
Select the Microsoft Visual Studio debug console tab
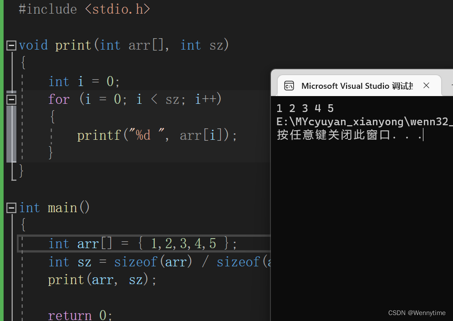click(x=359, y=86)
